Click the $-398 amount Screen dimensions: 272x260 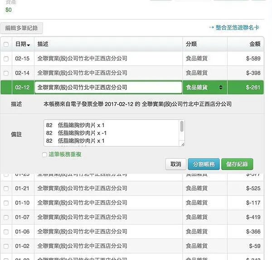coord(253,73)
